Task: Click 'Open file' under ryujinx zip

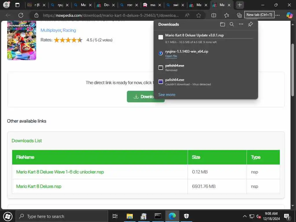Action: tap(171, 56)
